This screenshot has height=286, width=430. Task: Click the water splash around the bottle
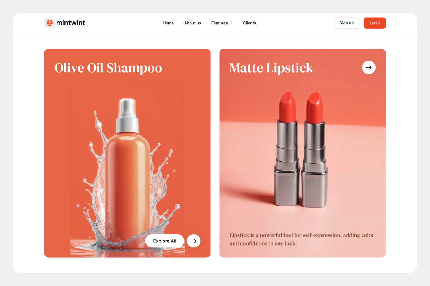click(x=95, y=186)
